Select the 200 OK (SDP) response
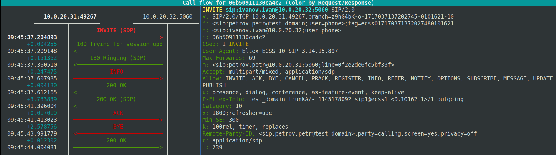Screen dimensions: 556x155 pos(116,99)
